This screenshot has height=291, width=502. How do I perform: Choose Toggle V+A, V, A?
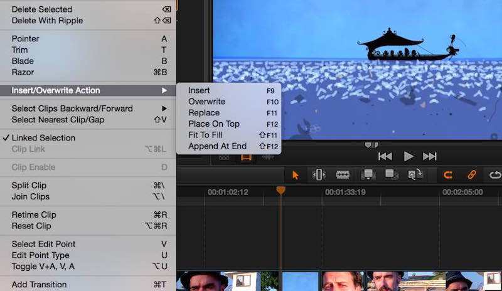(x=88, y=267)
